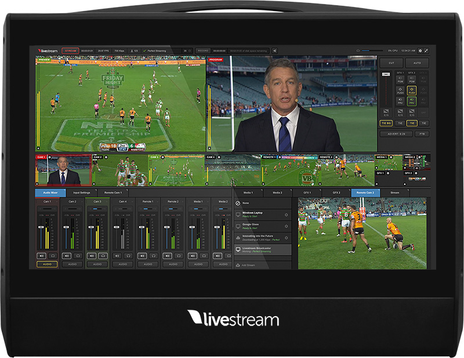The image size is (464, 358).
Task: Select the Cam 1 source thumbnail
Action: click(63, 170)
